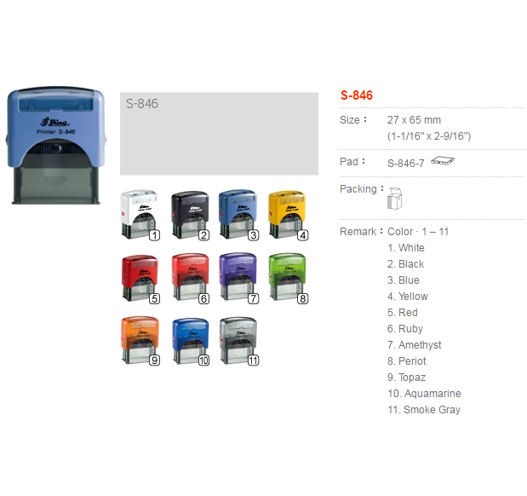This screenshot has height=496, width=527.
Task: Choose the orange topaz stamp numbered 9
Action: [140, 341]
